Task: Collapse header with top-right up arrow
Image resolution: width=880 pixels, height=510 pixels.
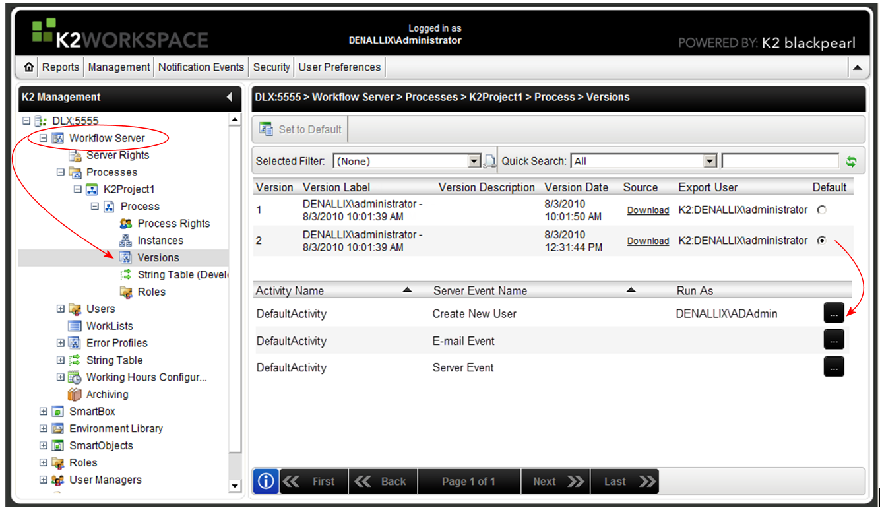Action: [x=857, y=67]
